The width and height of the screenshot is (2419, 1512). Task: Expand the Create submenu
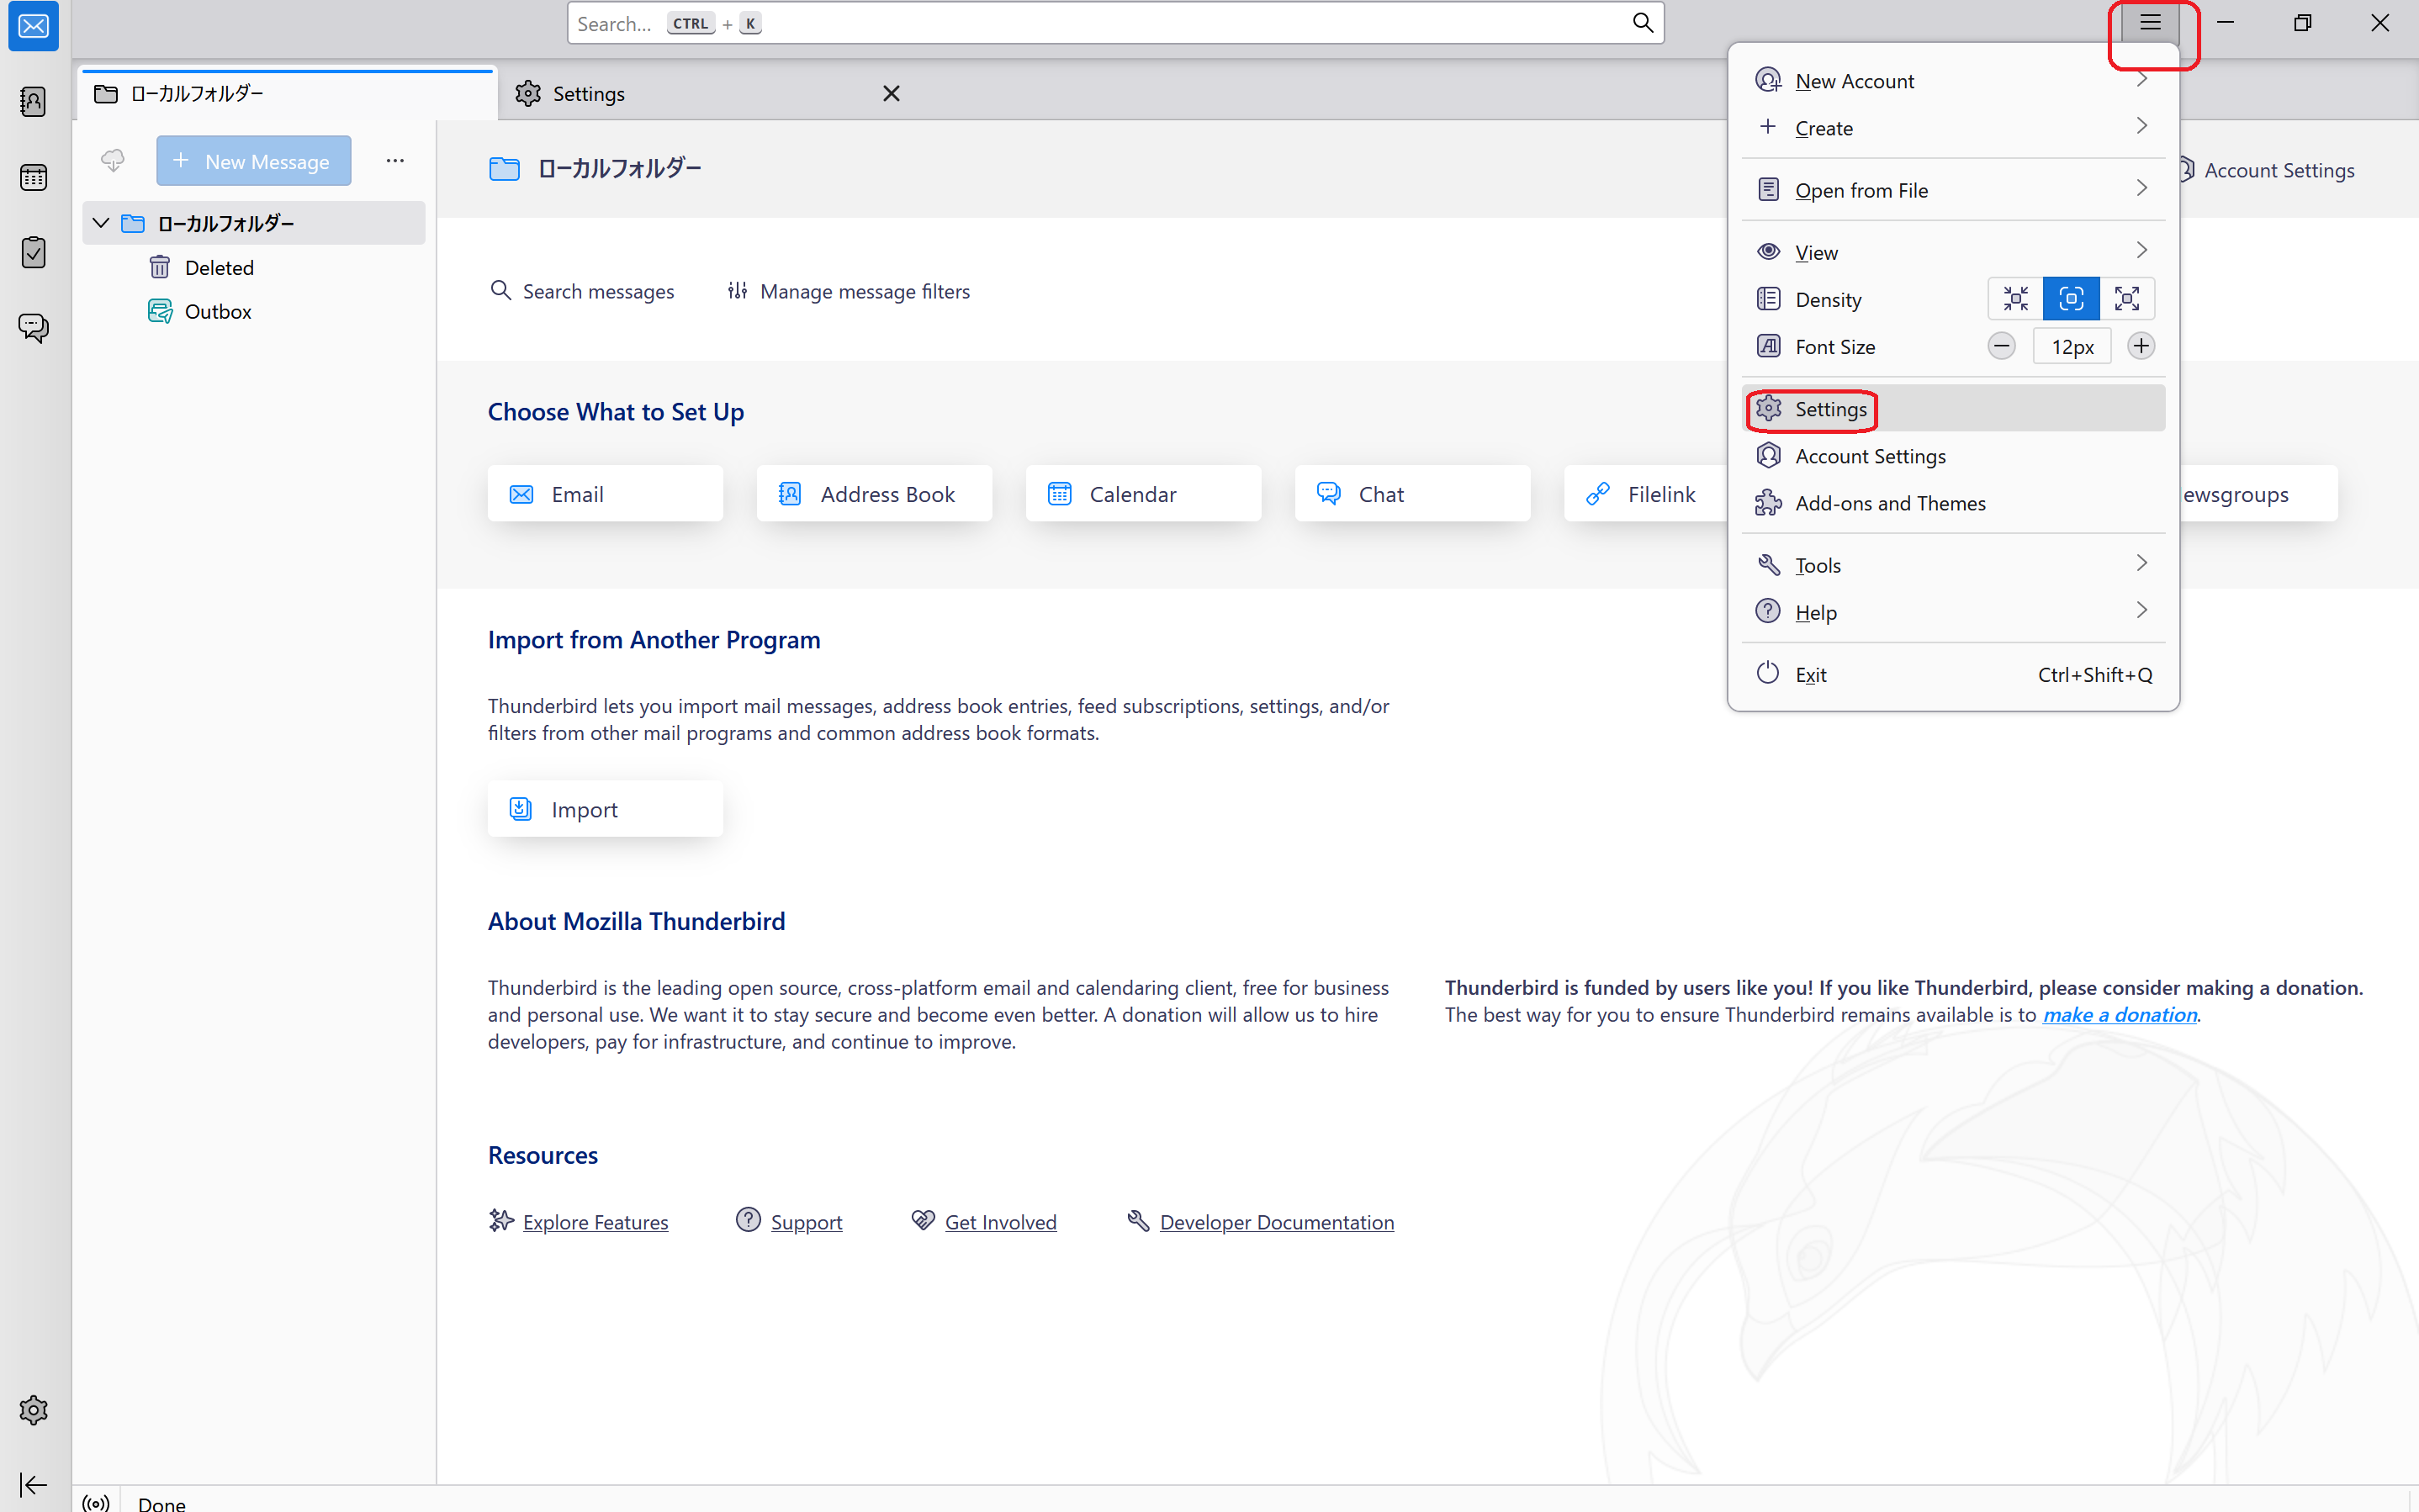pos(1953,128)
